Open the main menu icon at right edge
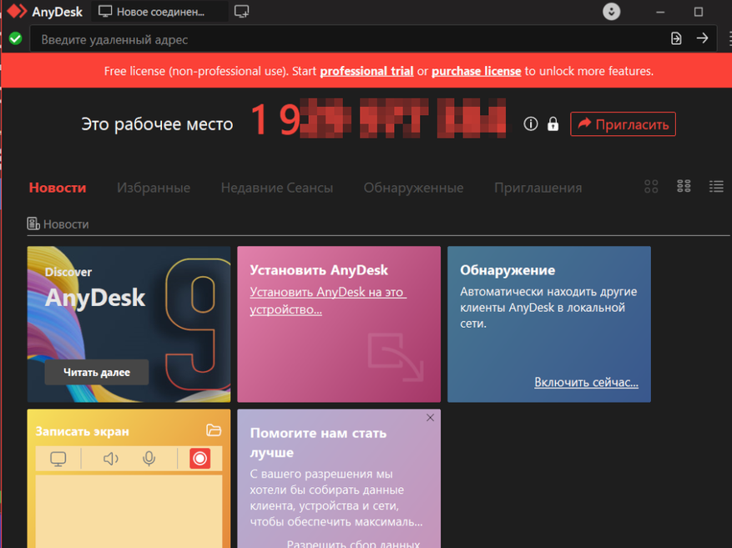The height and width of the screenshot is (548, 732). click(x=729, y=38)
